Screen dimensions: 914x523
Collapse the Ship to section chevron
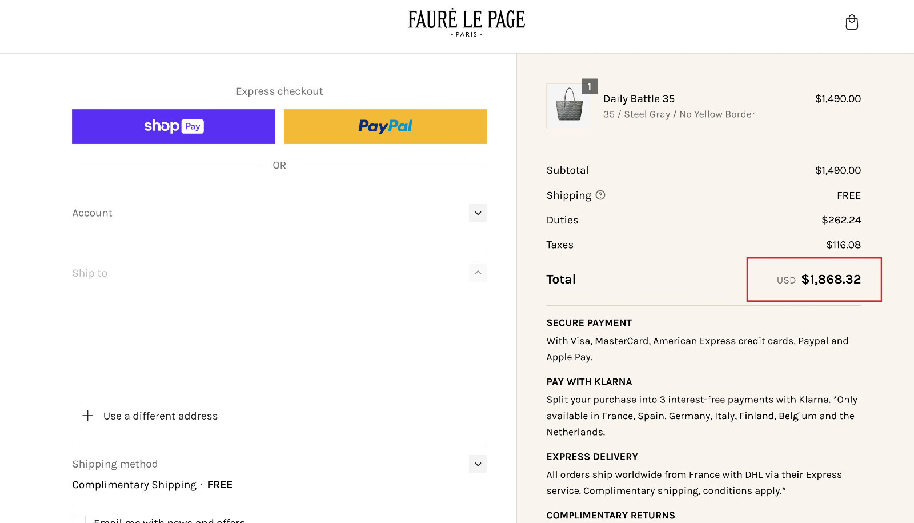coord(478,273)
